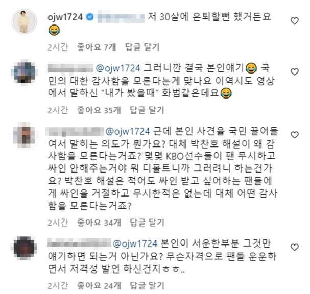This screenshot has height=294, width=310.
Task: Open @ojw1724 mention in second comment
Action: point(118,68)
